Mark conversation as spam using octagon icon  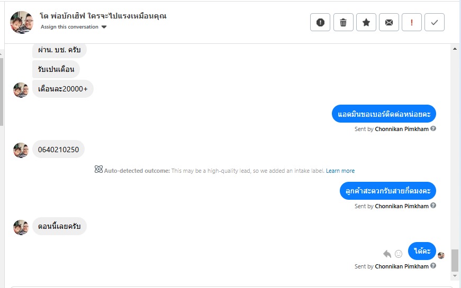tap(320, 22)
